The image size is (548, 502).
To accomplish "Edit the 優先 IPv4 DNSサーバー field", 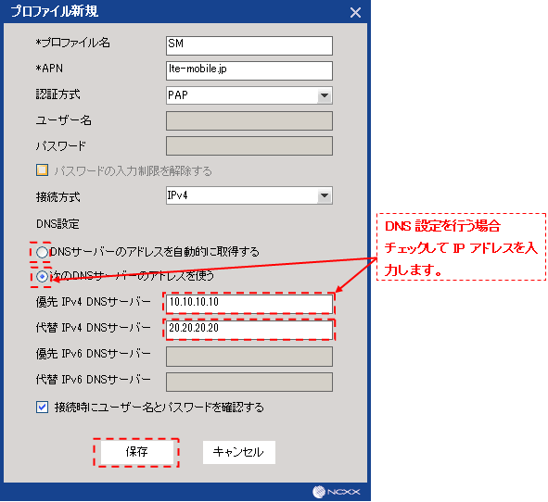I will pyautogui.click(x=249, y=304).
